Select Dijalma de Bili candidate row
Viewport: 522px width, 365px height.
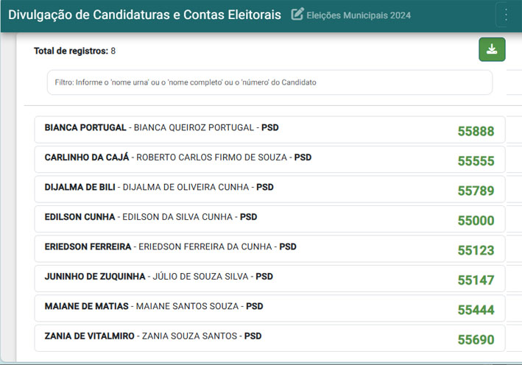pyautogui.click(x=269, y=189)
